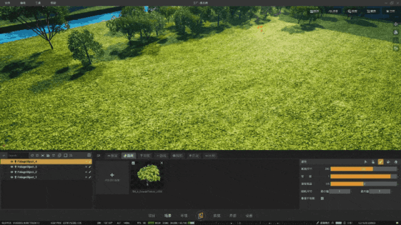The image size is (401, 225).
Task: Select the highlighted vegetation tab with the leaf icon
Action: click(x=128, y=156)
